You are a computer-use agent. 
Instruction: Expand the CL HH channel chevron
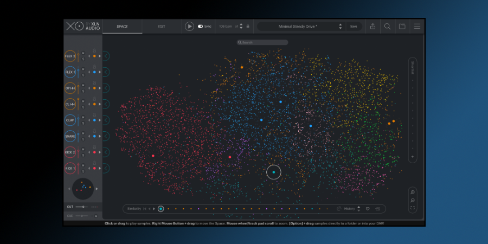[x=106, y=104]
